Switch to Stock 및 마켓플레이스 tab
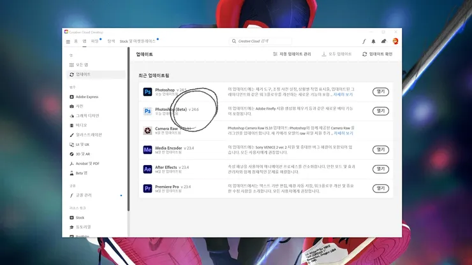The width and height of the screenshot is (472, 265). tap(138, 41)
